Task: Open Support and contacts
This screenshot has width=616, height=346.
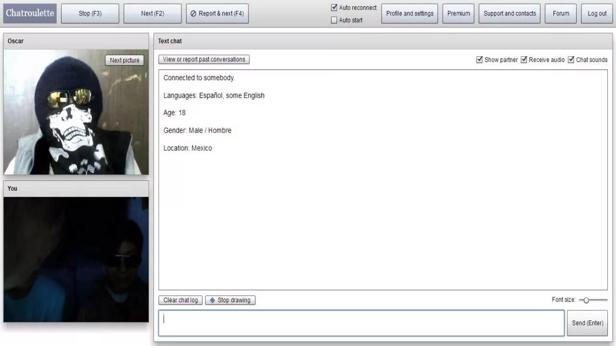Action: point(510,13)
